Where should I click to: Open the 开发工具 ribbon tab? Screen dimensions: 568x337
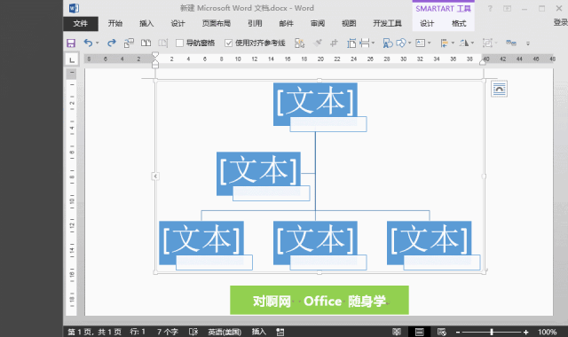[x=387, y=24]
